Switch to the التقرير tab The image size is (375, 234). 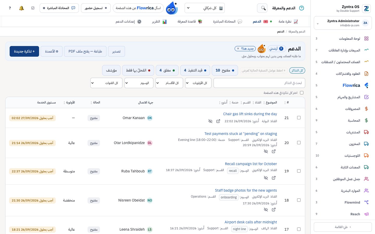(159, 22)
